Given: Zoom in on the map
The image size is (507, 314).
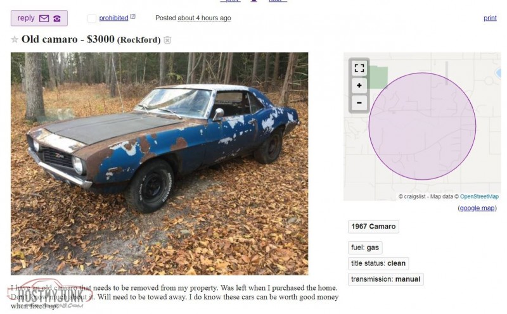Looking at the screenshot, I should (359, 85).
